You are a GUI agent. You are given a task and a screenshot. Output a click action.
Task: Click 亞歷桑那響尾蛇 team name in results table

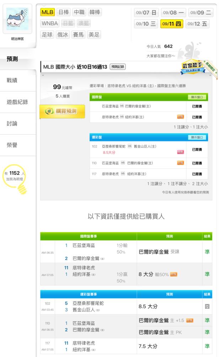(x=88, y=303)
